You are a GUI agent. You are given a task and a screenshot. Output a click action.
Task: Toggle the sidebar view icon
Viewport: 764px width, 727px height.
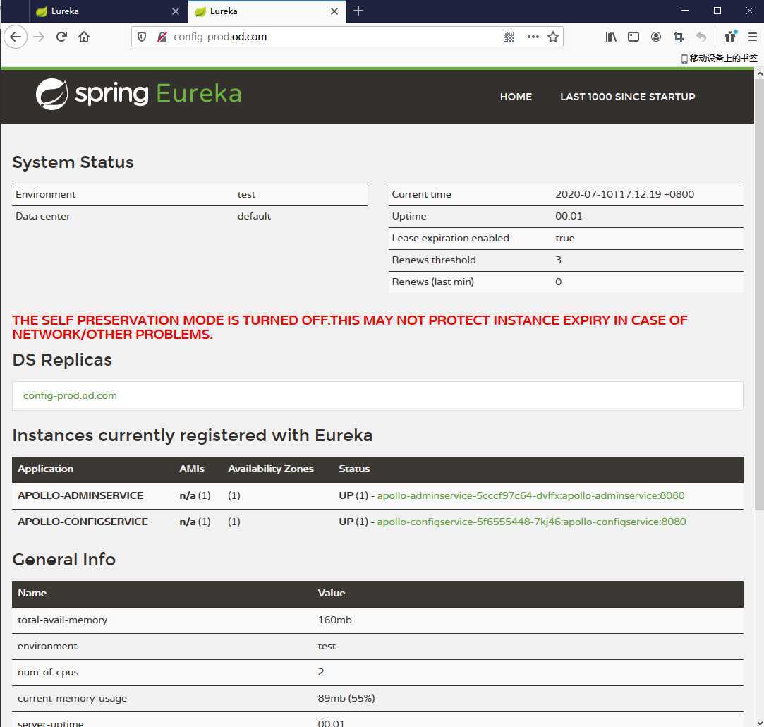click(x=633, y=37)
